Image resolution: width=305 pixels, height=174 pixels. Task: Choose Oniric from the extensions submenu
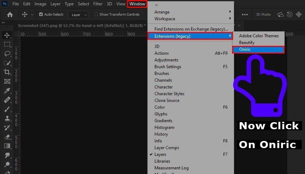pos(258,49)
